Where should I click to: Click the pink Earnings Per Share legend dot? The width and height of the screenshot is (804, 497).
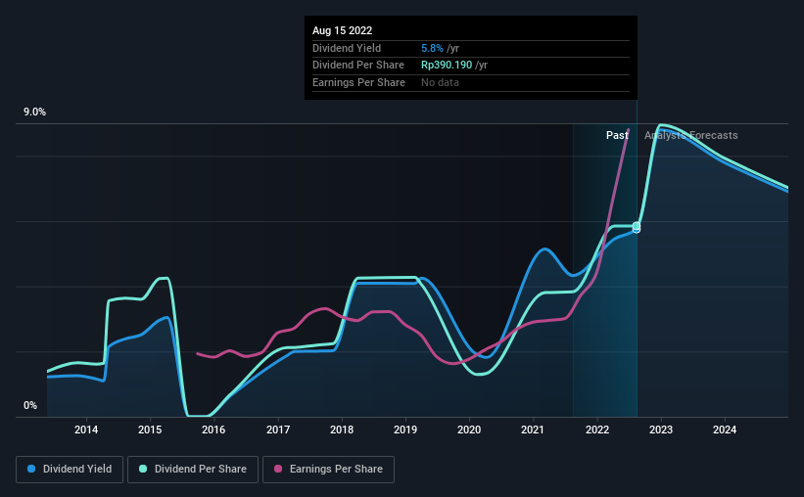(x=278, y=469)
